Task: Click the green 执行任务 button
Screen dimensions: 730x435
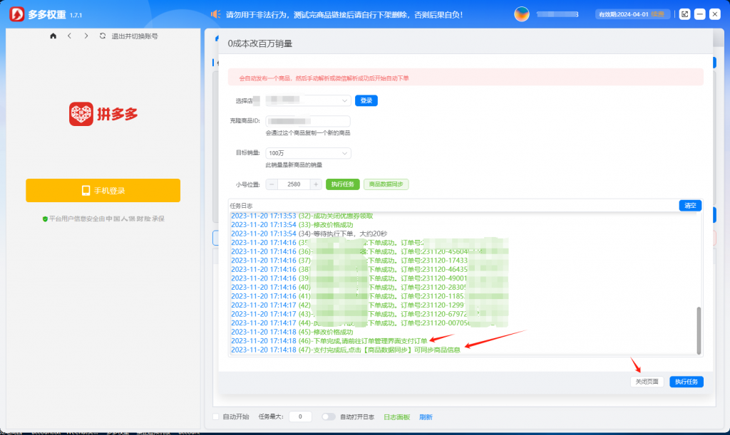Action: [x=343, y=184]
